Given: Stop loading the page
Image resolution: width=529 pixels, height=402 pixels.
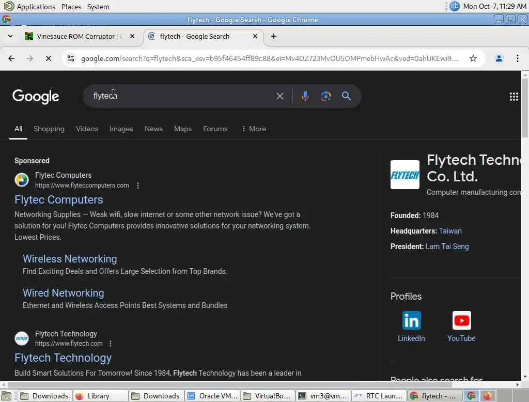Looking at the screenshot, I should point(48,58).
